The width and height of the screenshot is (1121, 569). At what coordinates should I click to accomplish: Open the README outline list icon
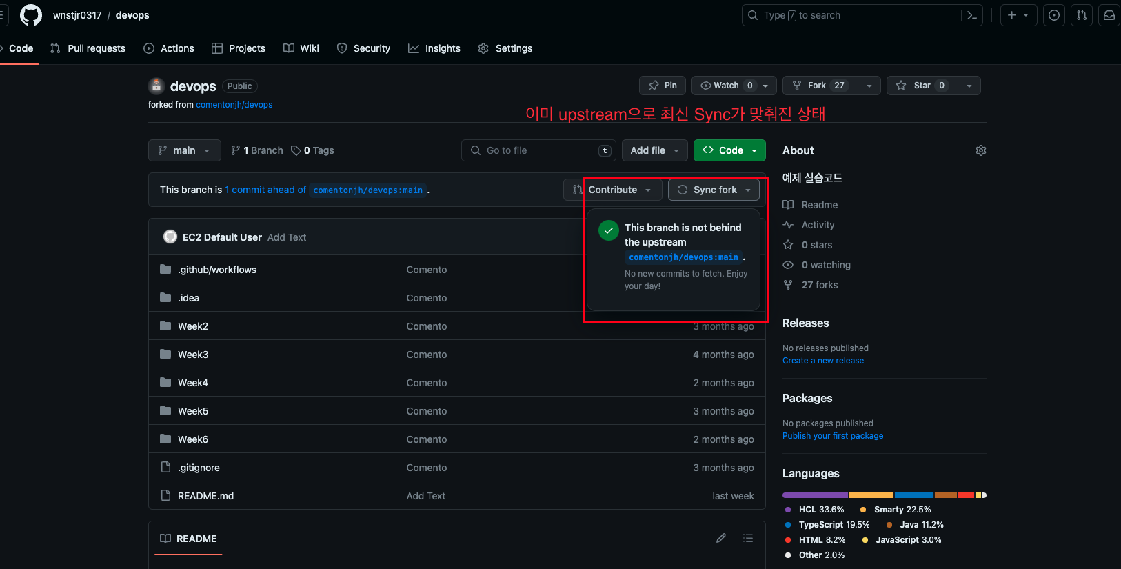point(748,538)
